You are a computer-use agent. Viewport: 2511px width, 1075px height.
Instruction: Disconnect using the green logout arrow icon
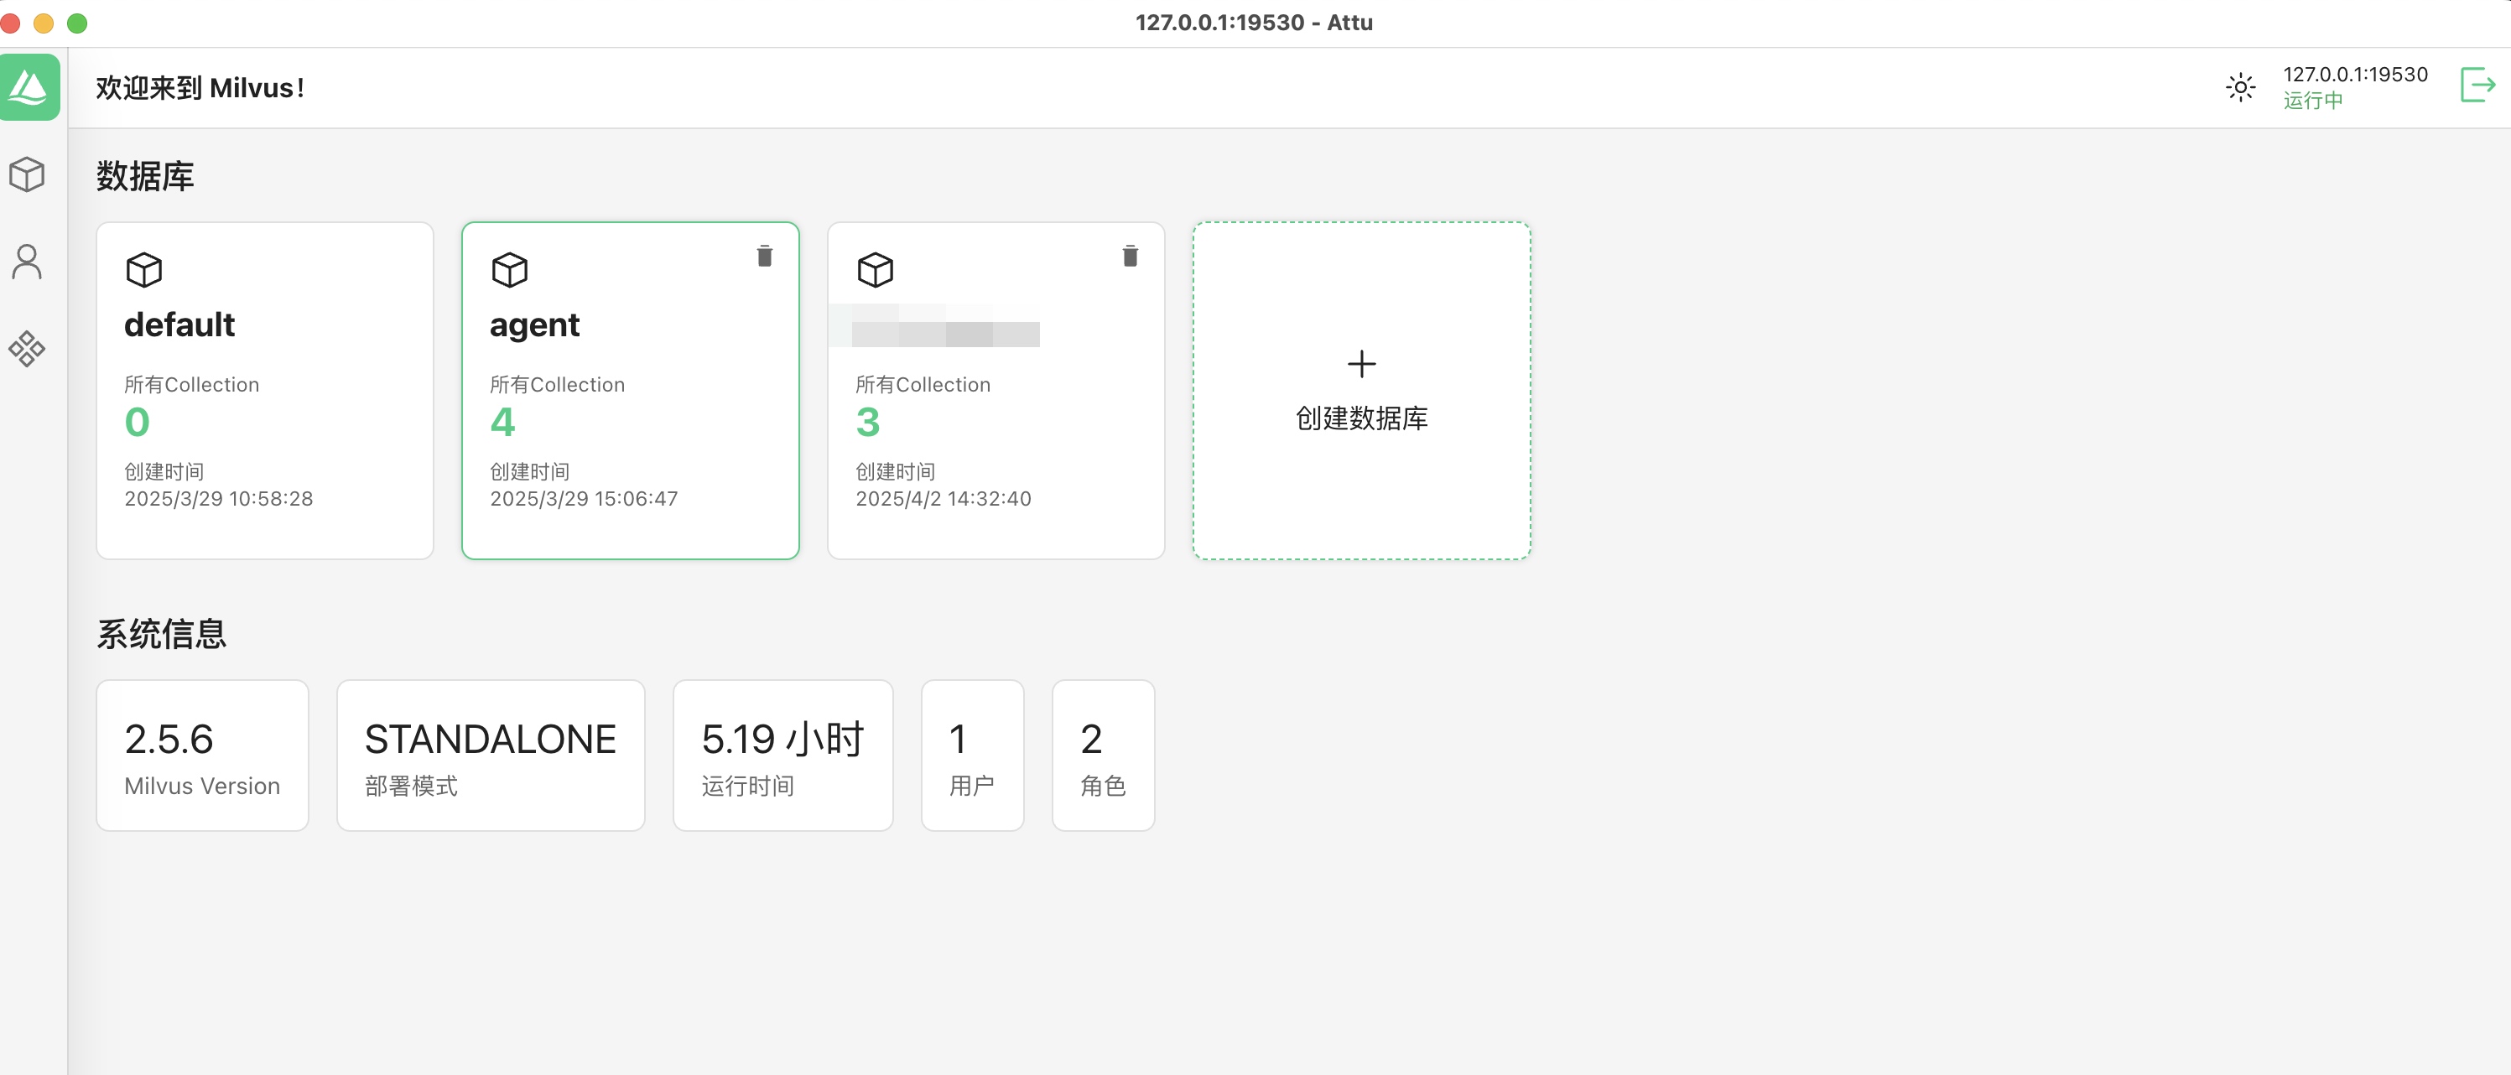2477,86
